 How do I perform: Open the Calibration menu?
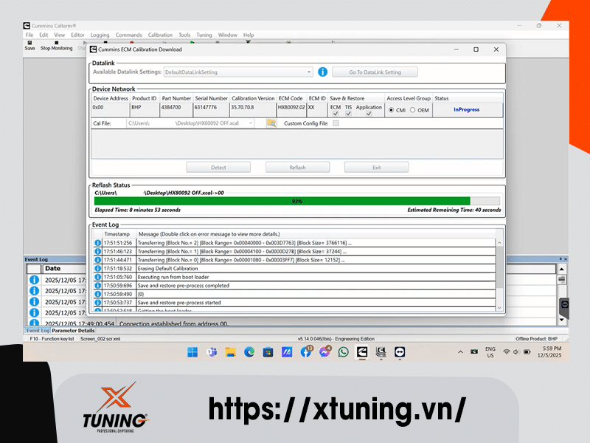160,35
